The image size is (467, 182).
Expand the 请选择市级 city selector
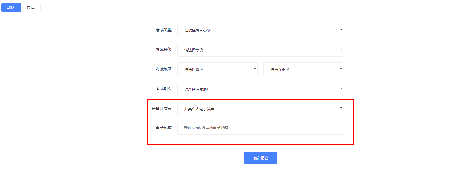tap(303, 69)
